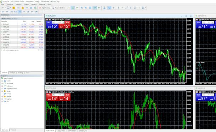The image size is (216, 132).
Task: Open the Finestra menu
Action: (42, 4)
